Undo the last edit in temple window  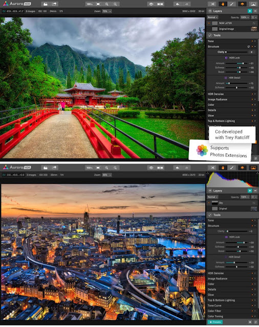(x=178, y=4)
